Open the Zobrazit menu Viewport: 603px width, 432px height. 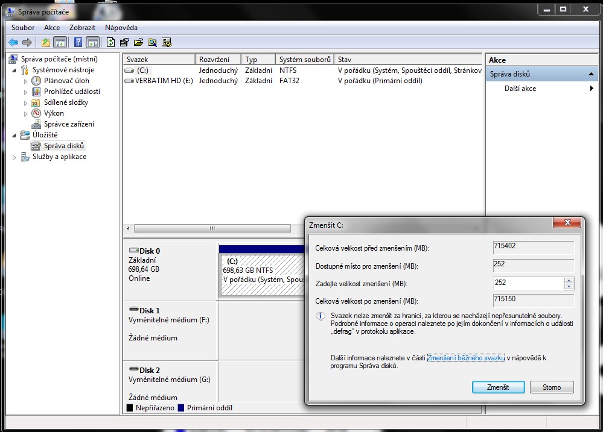click(82, 28)
